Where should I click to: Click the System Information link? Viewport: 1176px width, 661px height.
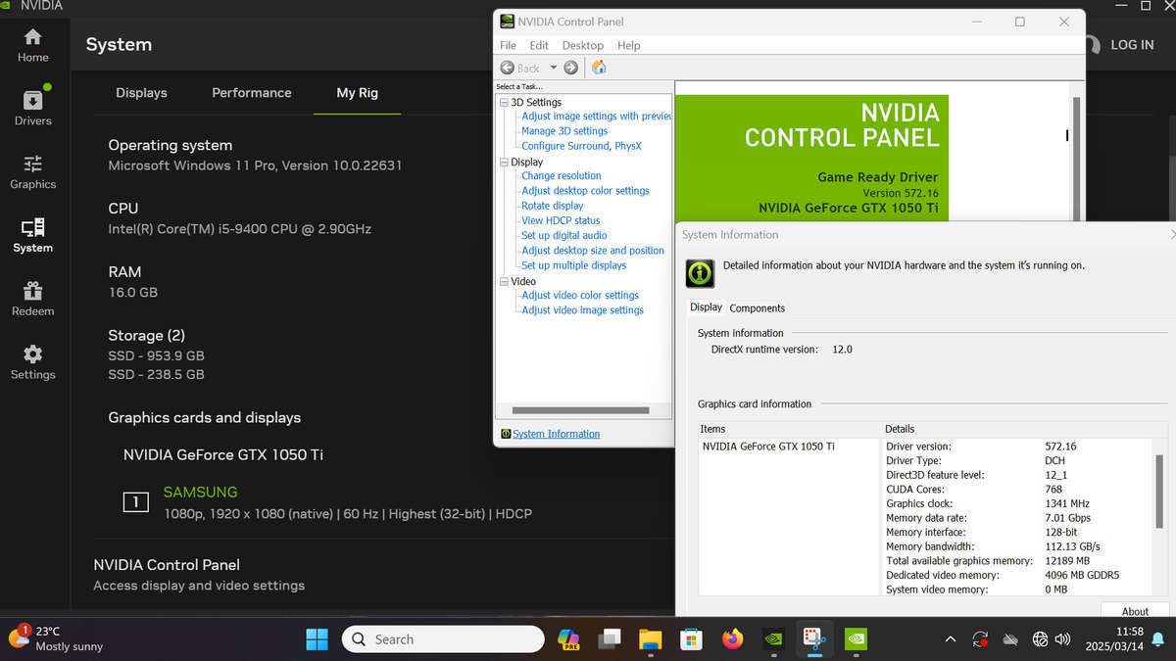click(x=556, y=434)
